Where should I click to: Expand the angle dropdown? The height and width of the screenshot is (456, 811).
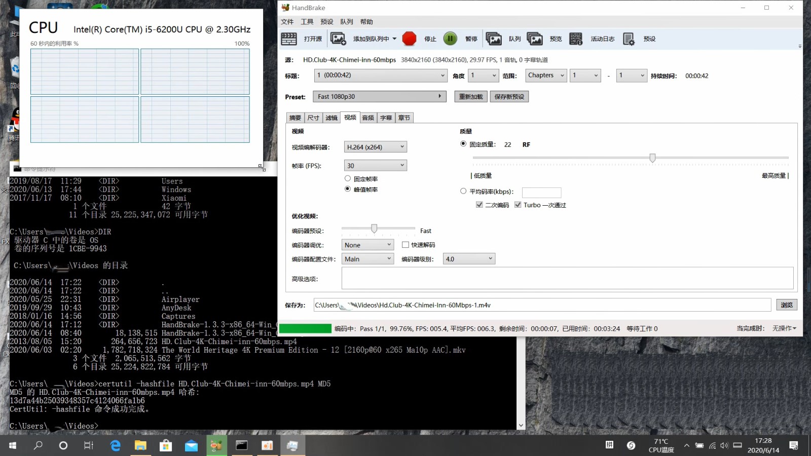pos(484,75)
